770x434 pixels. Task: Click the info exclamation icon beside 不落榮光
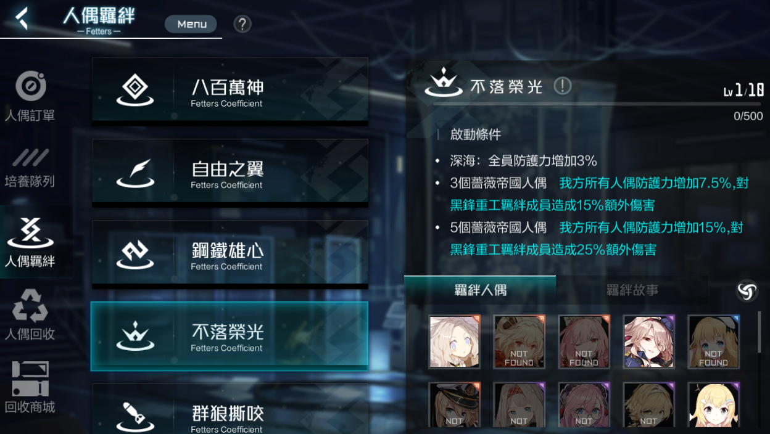tap(562, 86)
